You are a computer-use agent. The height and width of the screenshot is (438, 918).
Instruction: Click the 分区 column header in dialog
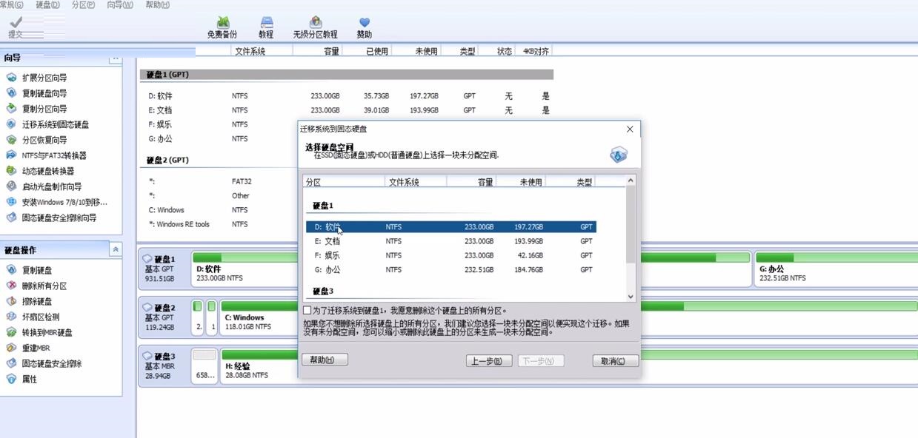point(344,182)
